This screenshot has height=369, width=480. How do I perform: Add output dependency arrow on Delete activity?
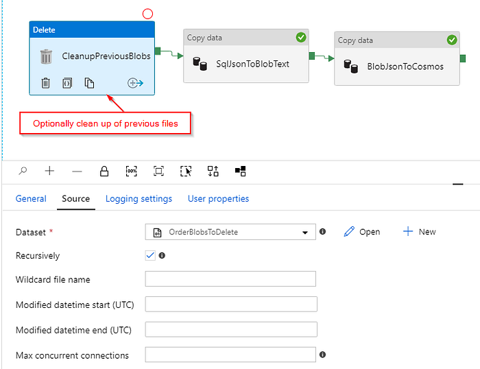[135, 83]
